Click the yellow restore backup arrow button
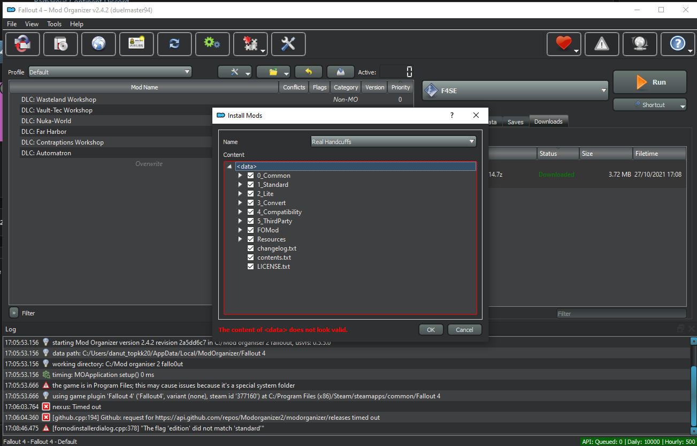The image size is (697, 446). [309, 72]
